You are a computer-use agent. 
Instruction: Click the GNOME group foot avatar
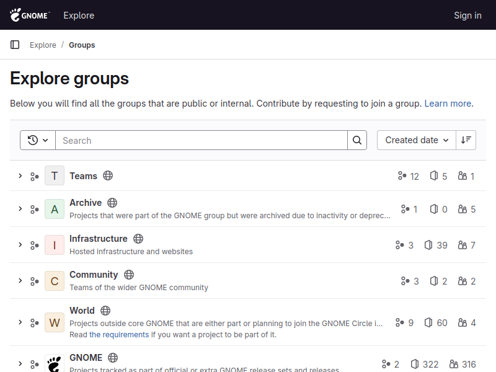coord(55,363)
